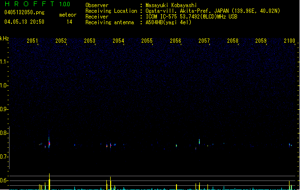
Task: Click the 2056 time axis marker
Action: coord(176,41)
